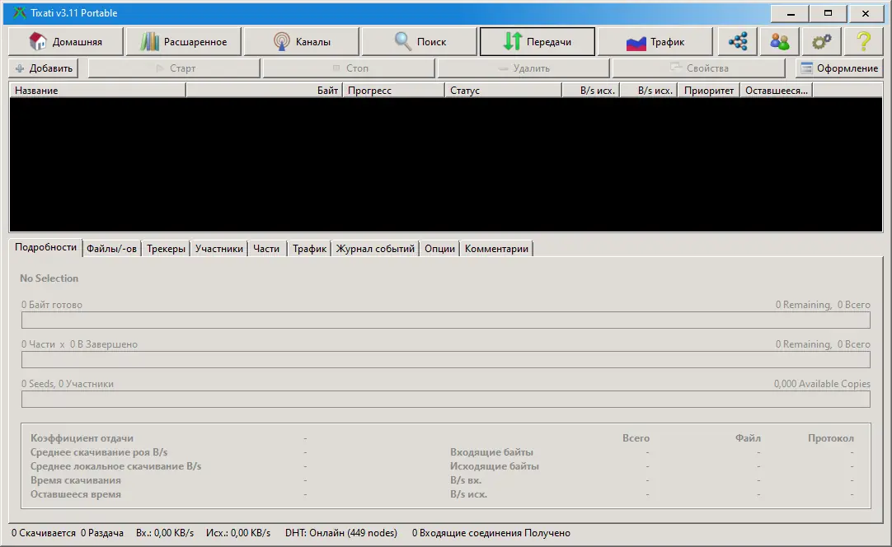This screenshot has height=547, width=892.
Task: Sort by Приоритет column header
Action: 708,91
